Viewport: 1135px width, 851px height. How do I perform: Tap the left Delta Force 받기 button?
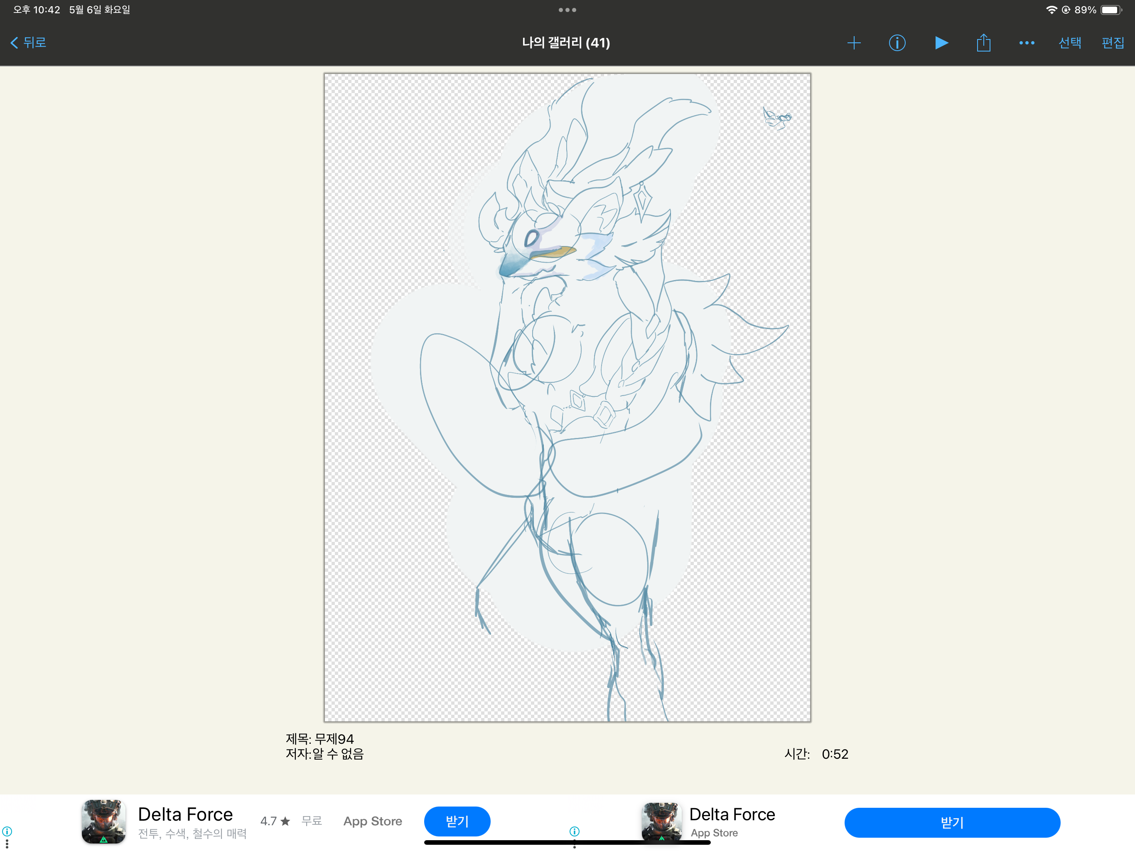457,821
